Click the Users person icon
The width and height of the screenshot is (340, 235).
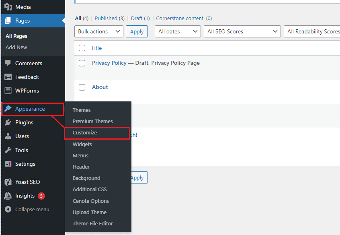[8, 136]
